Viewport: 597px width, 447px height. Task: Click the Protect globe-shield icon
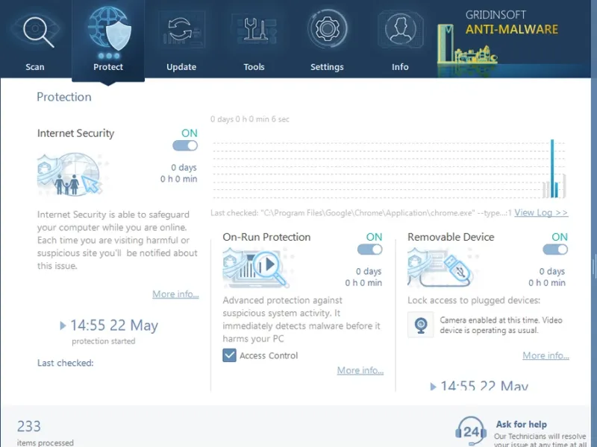(x=109, y=30)
